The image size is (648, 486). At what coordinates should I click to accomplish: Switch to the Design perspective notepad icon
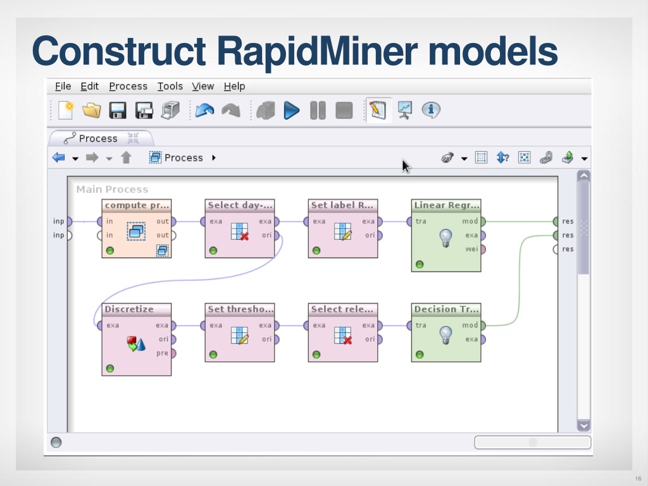tap(378, 110)
